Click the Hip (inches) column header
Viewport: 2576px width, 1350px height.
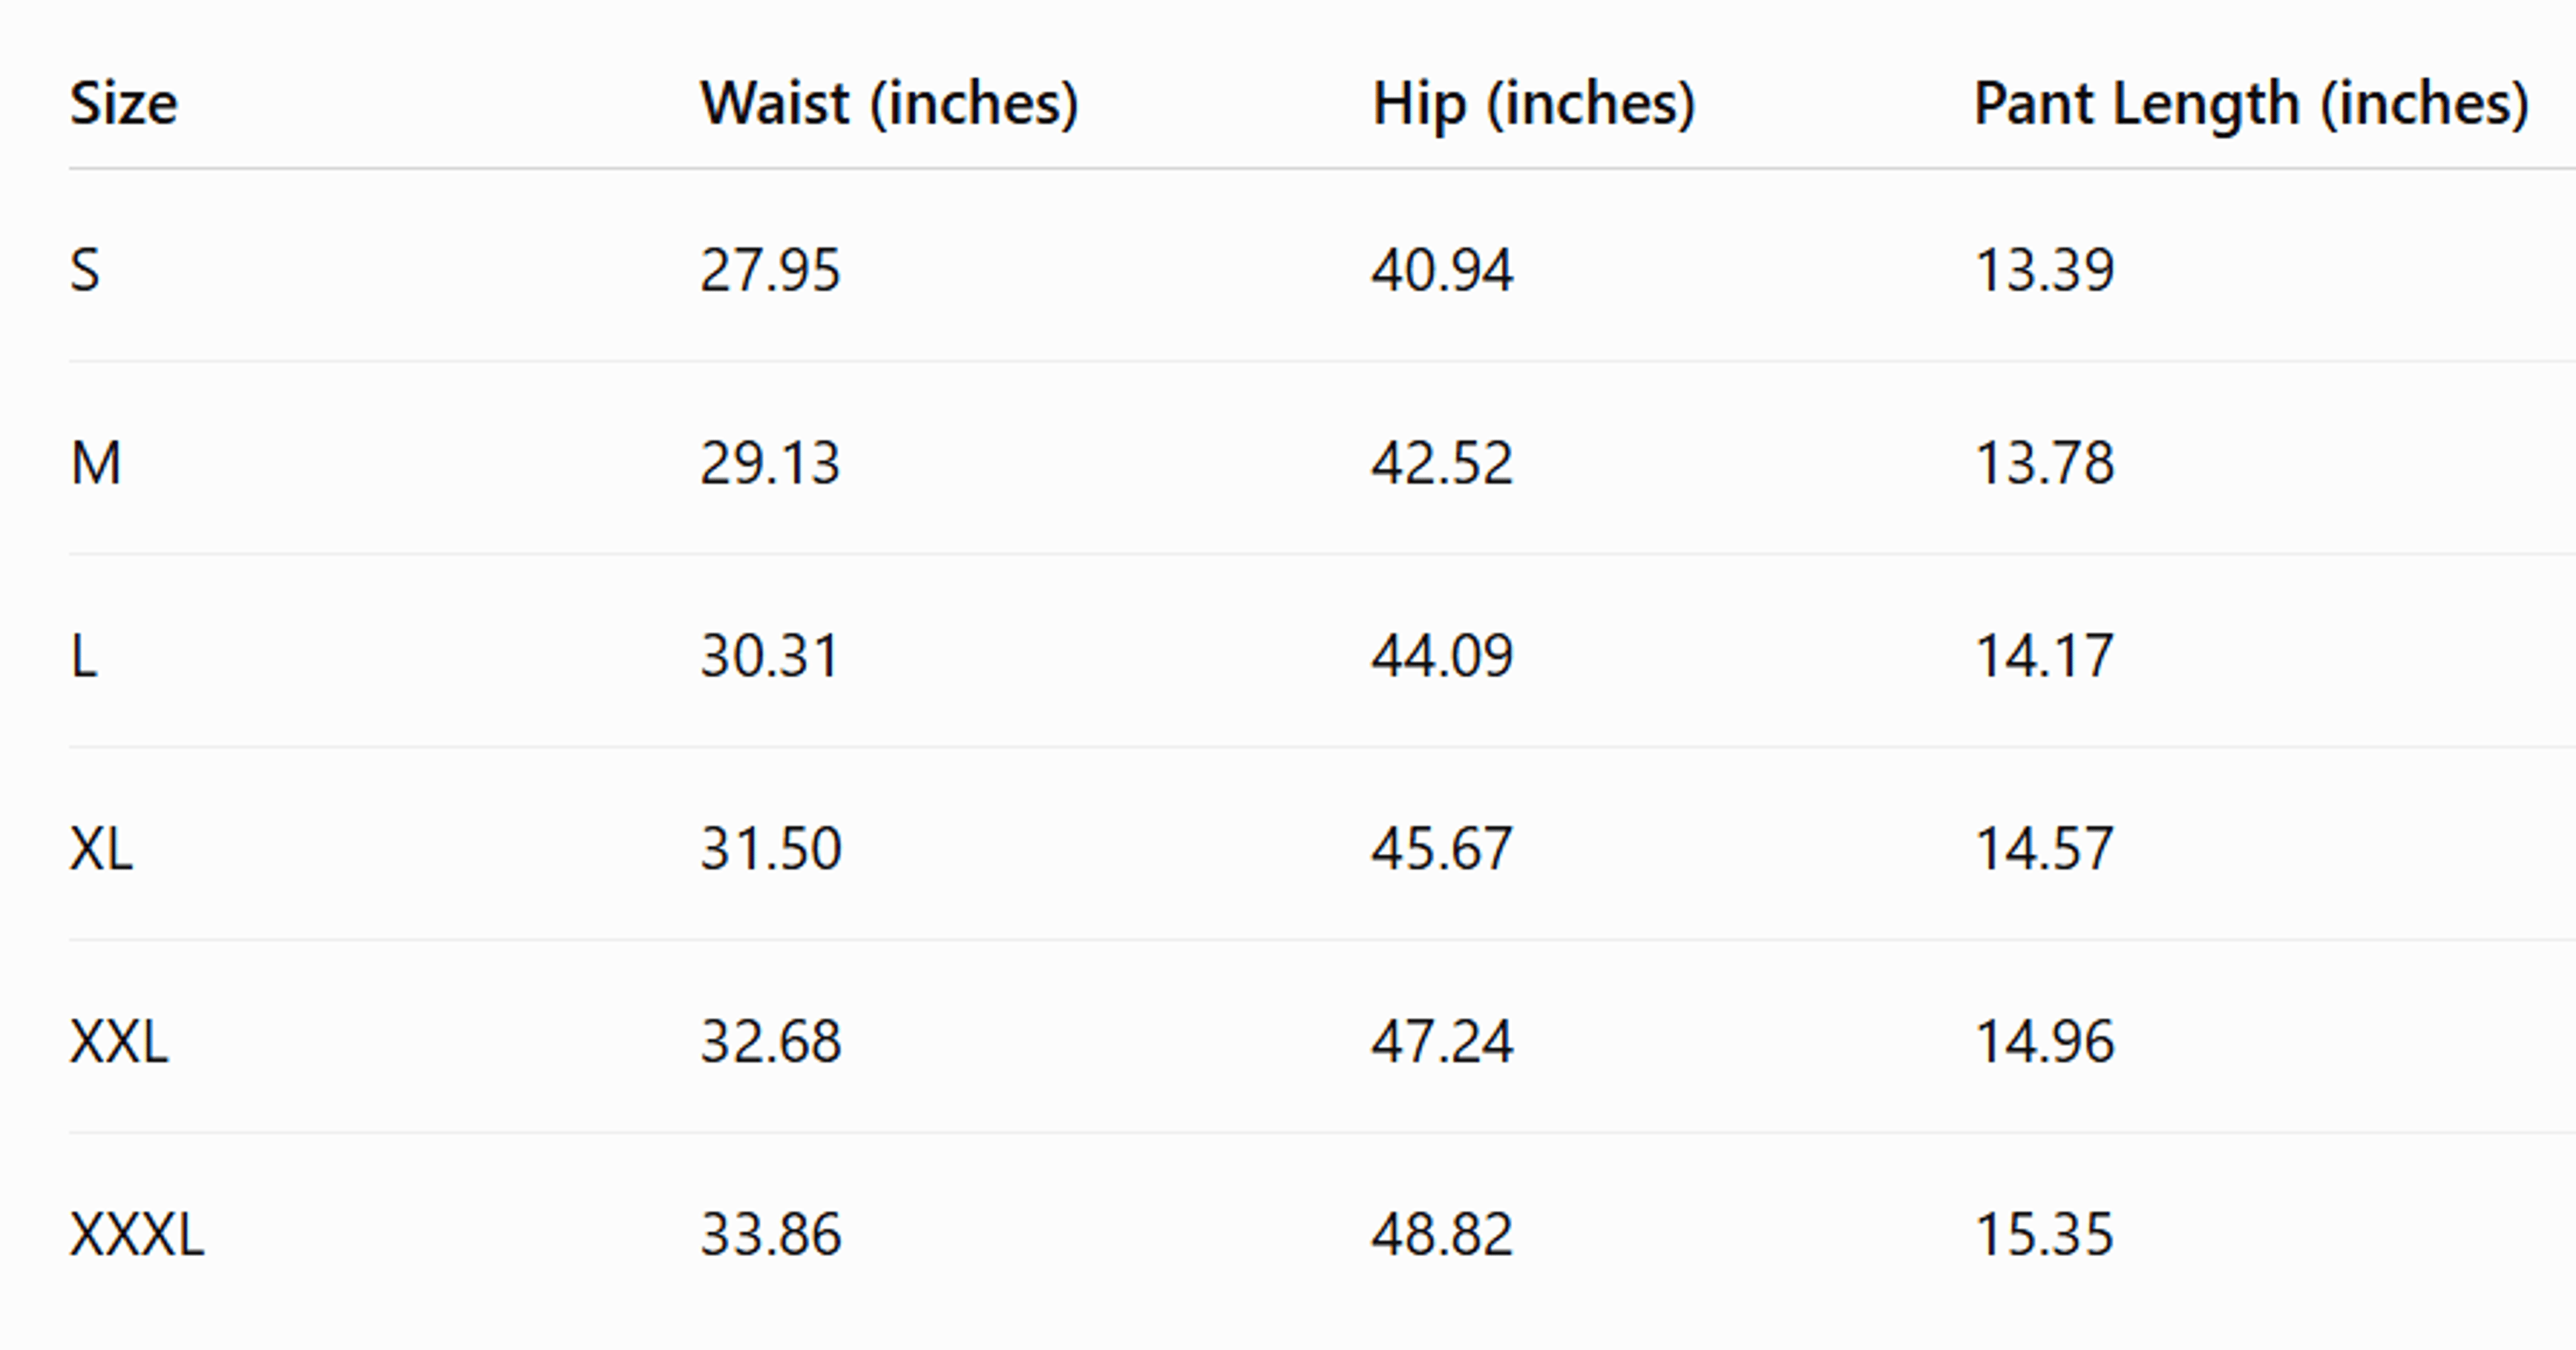coord(1533,105)
